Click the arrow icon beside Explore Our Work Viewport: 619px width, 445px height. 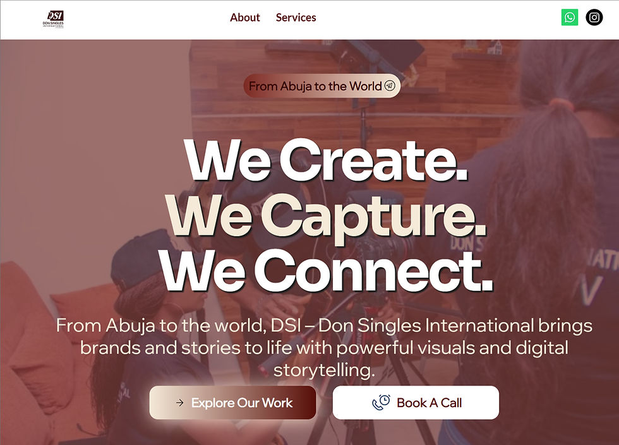pos(180,403)
